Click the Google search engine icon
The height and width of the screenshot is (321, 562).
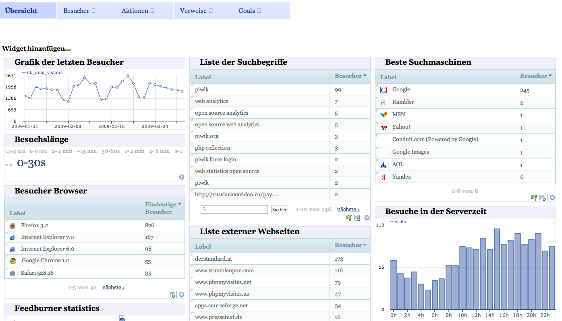click(384, 90)
